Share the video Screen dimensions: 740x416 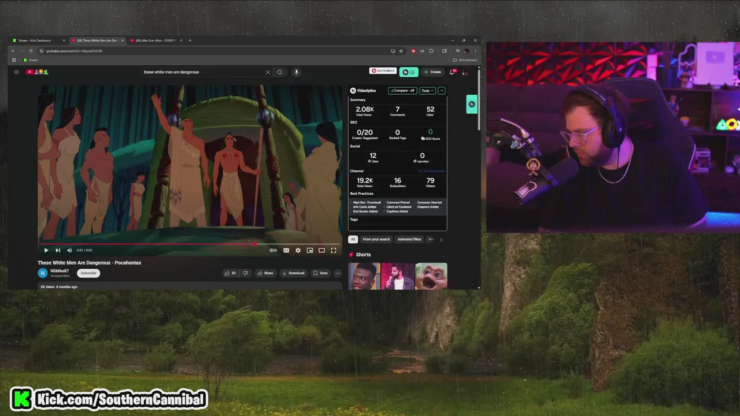265,273
